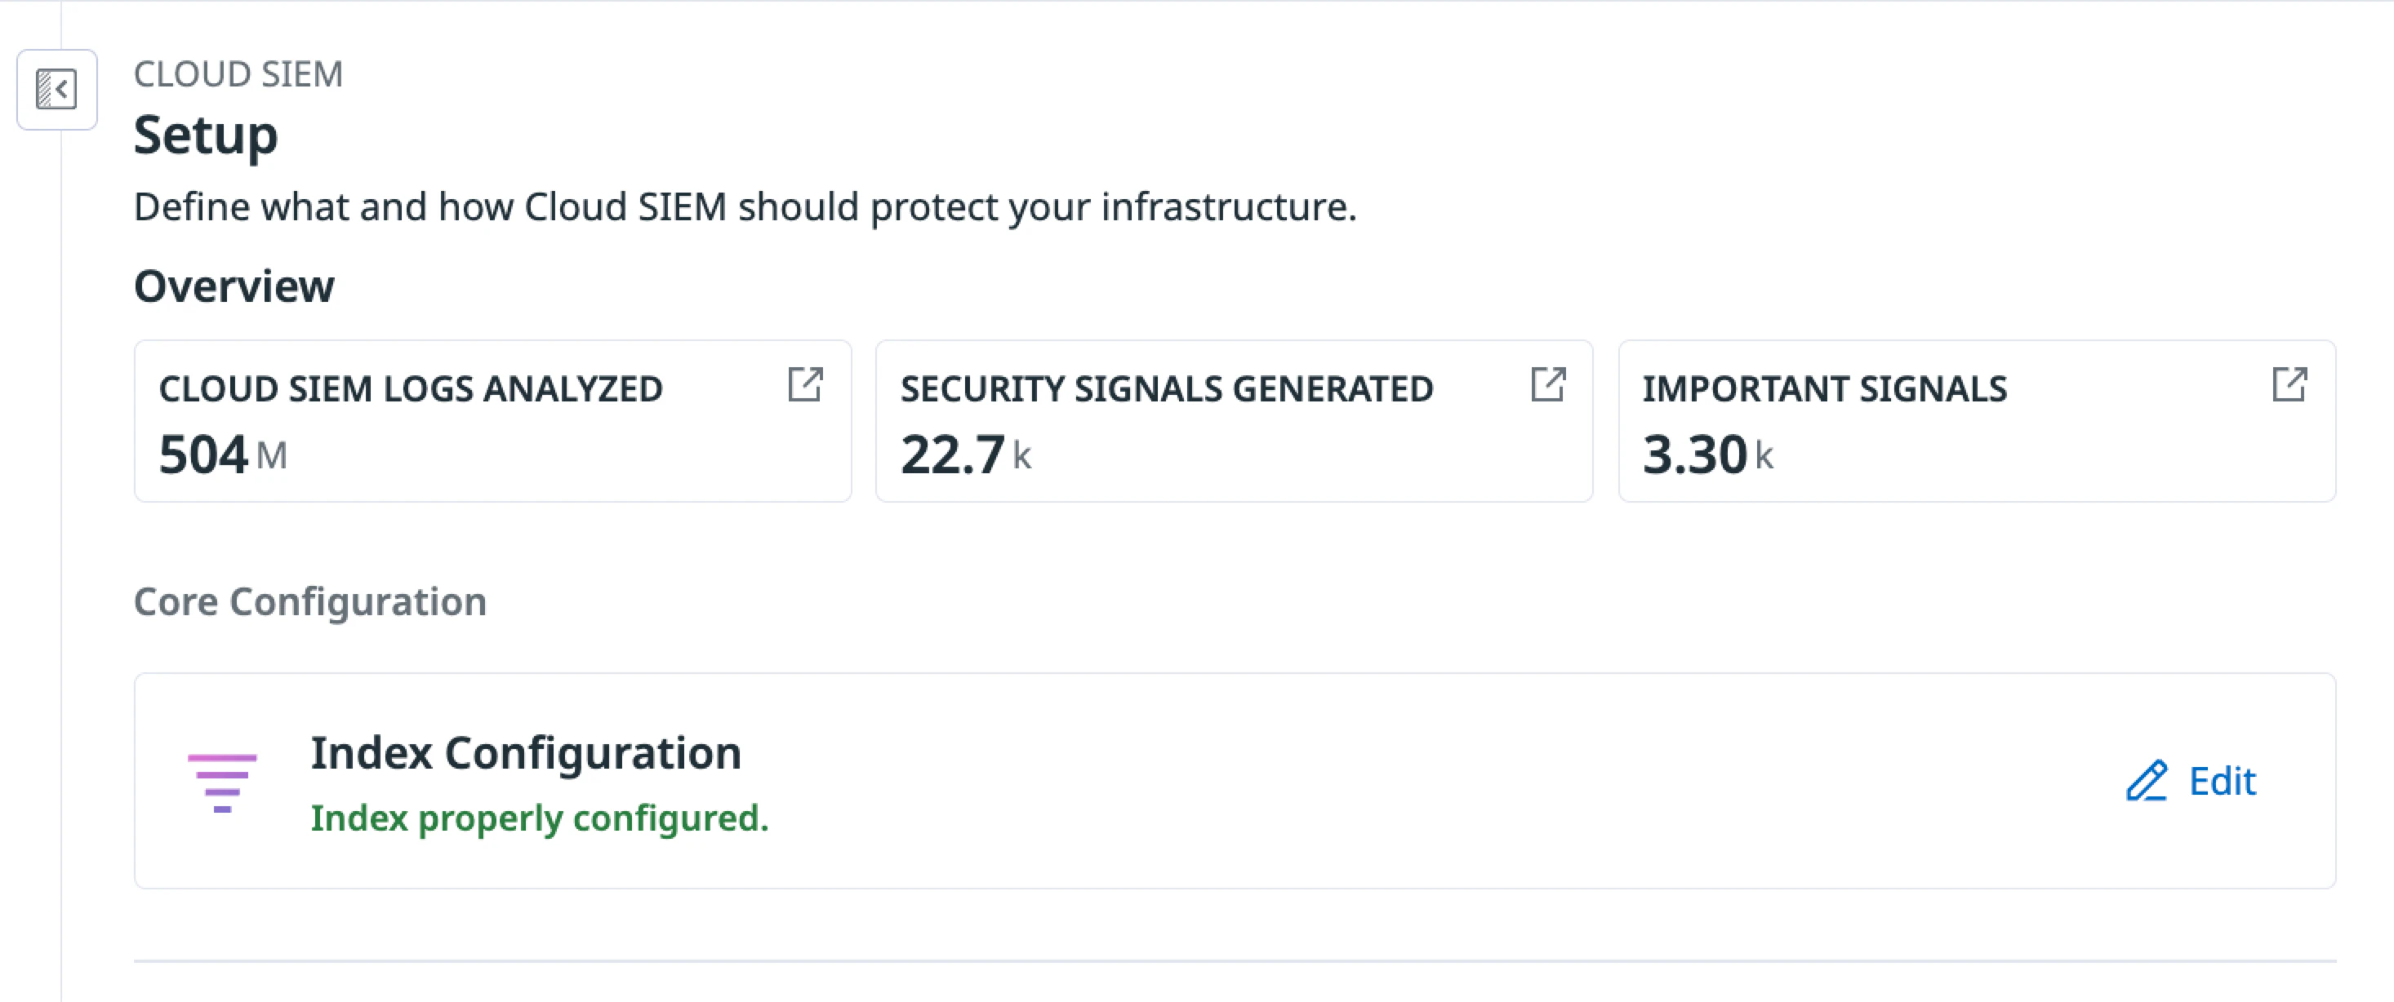The height and width of the screenshot is (1002, 2394).
Task: Click the pencil icon beside Edit
Action: (2147, 781)
